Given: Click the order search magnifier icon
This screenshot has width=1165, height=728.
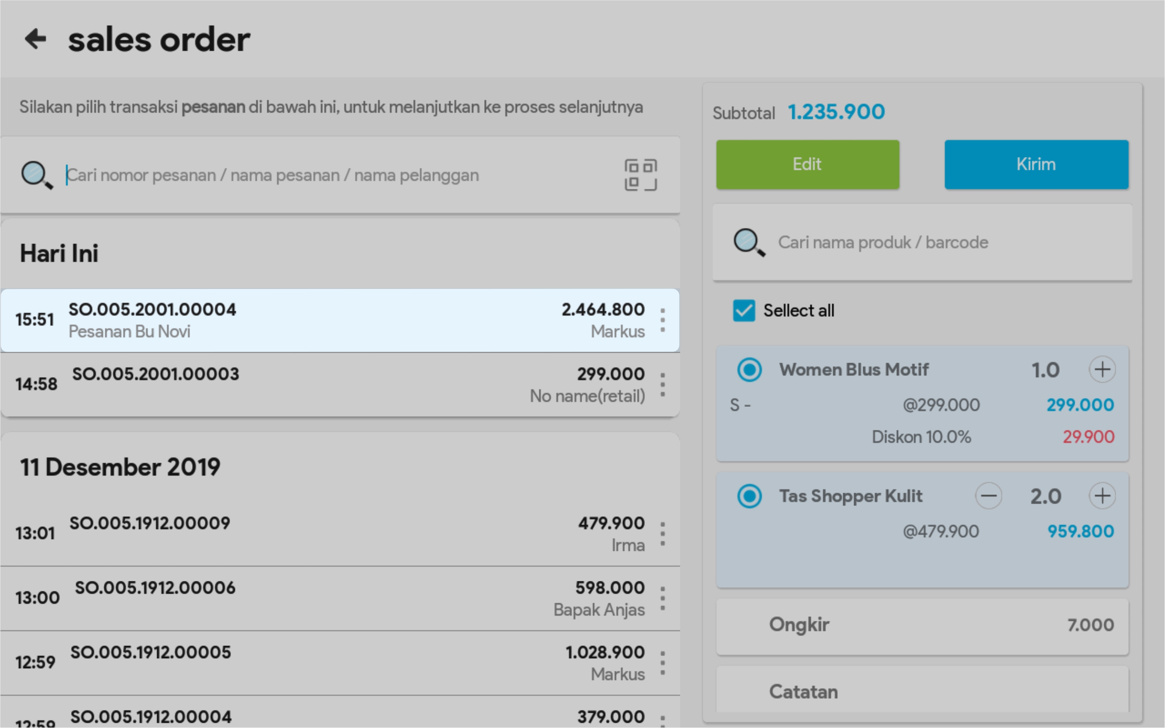Looking at the screenshot, I should [x=36, y=175].
